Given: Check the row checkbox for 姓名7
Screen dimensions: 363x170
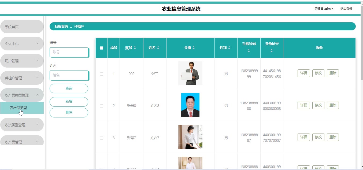Looking at the screenshot, I should click(102, 138).
